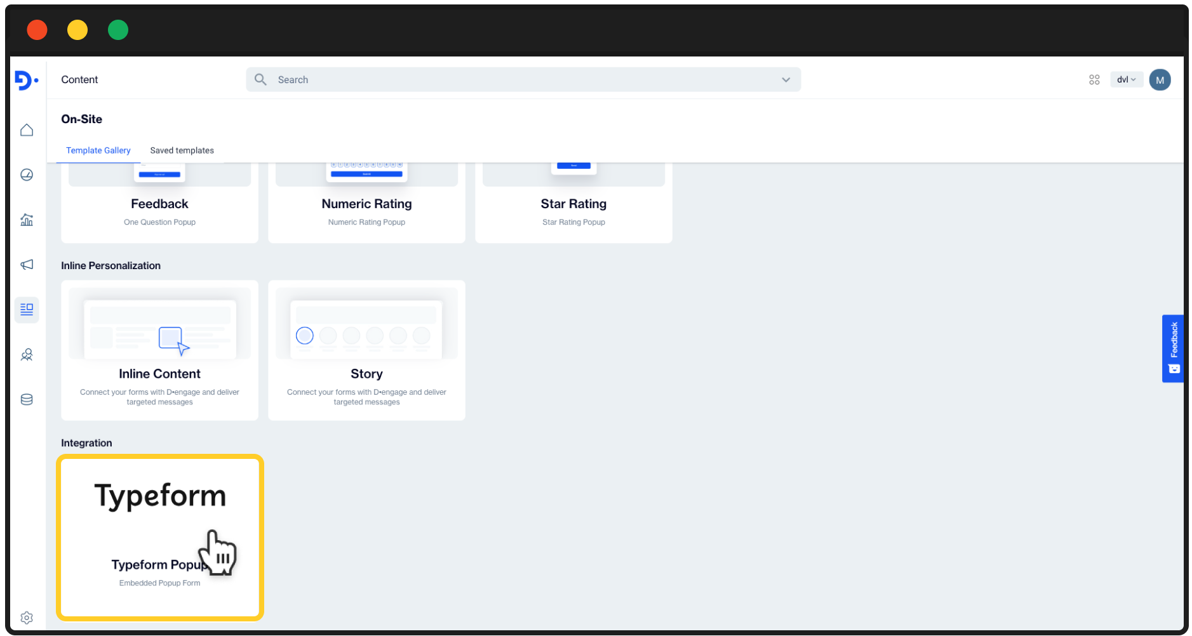Switch to Saved templates tab
Image resolution: width=1192 pixels, height=636 pixels.
[182, 150]
